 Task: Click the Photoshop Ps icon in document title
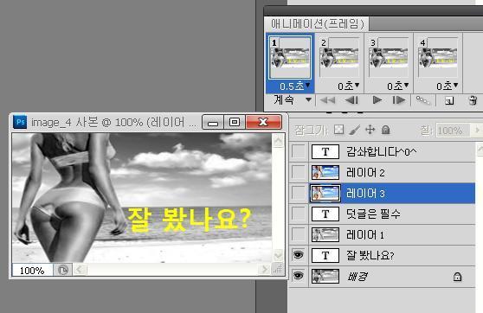20,122
